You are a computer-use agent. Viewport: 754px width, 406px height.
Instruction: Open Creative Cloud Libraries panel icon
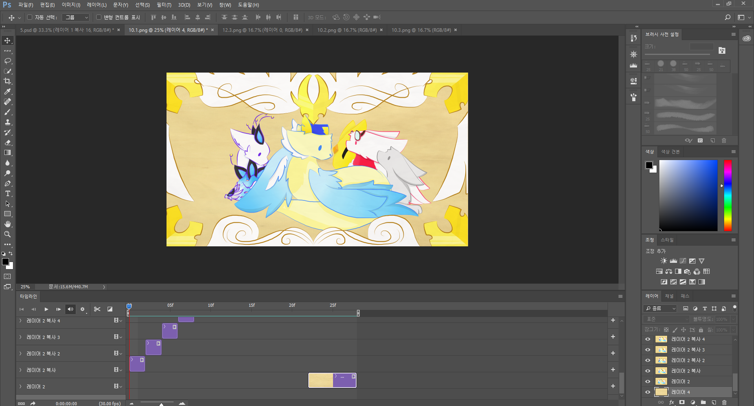(747, 38)
